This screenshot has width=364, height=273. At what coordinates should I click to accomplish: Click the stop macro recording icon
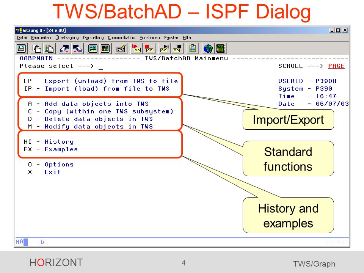[149, 49]
